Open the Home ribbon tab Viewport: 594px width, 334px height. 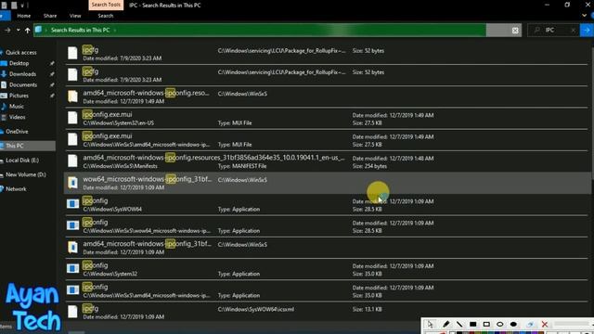point(24,16)
